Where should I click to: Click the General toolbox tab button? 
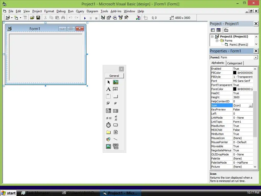(x=114, y=76)
